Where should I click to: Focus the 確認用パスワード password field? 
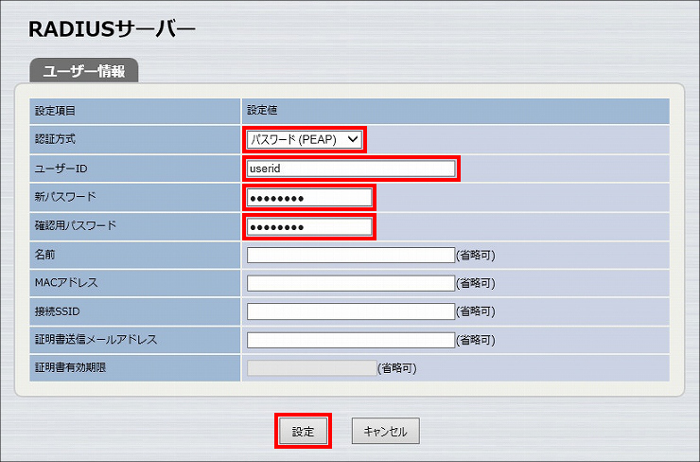pyautogui.click(x=309, y=226)
